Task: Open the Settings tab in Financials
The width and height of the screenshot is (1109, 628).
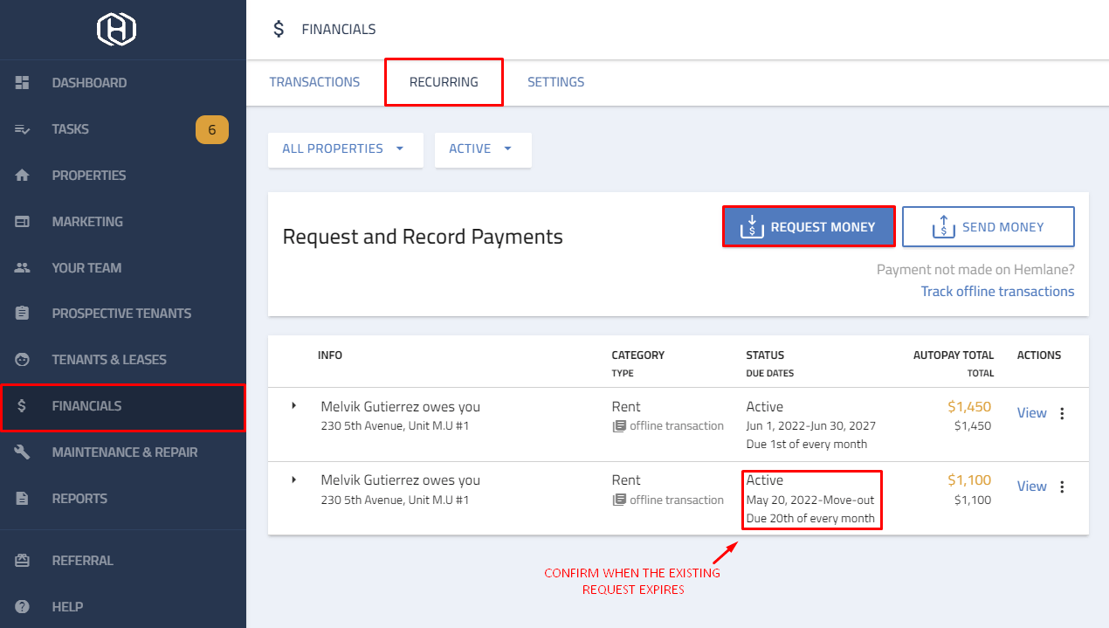Action: pos(555,81)
